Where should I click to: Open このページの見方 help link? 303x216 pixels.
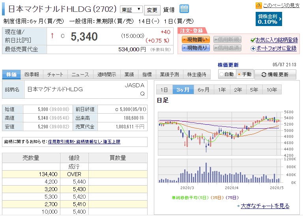click(x=281, y=6)
